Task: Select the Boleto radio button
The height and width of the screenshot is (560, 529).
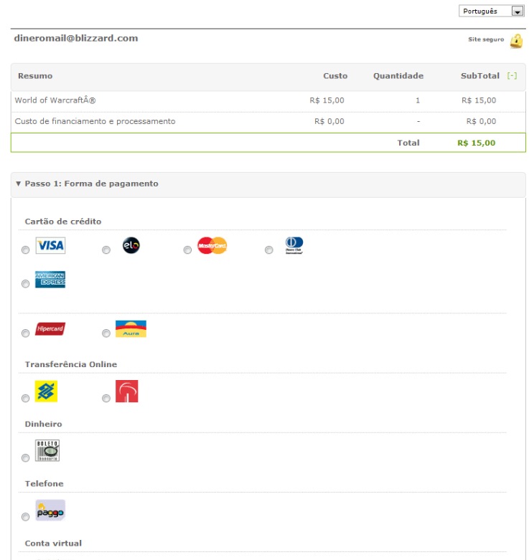Action: (x=25, y=458)
